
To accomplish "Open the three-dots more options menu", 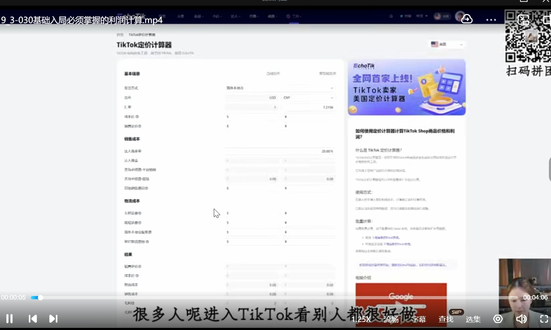I will point(491,20).
